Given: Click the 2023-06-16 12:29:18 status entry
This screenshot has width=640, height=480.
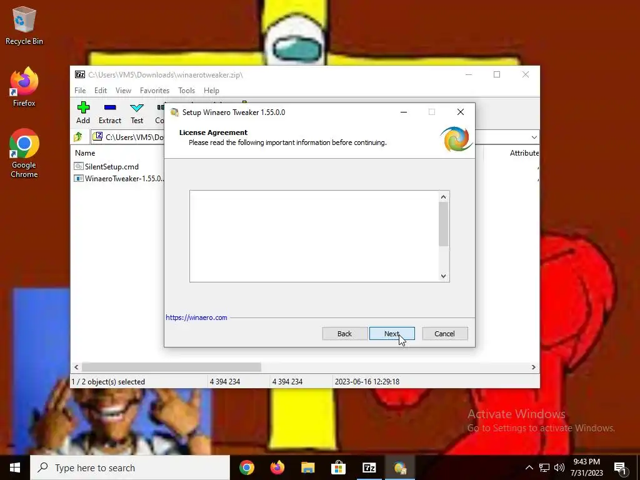Looking at the screenshot, I should 367,382.
